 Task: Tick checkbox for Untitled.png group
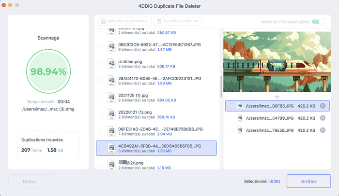101,64
